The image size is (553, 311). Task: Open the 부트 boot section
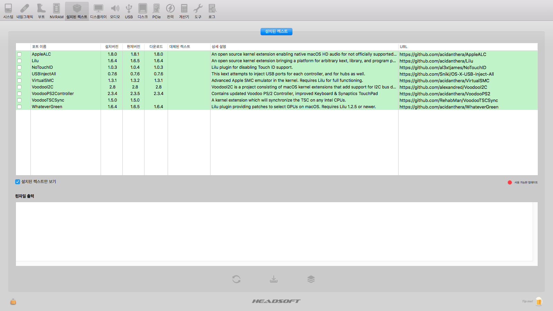click(x=41, y=11)
